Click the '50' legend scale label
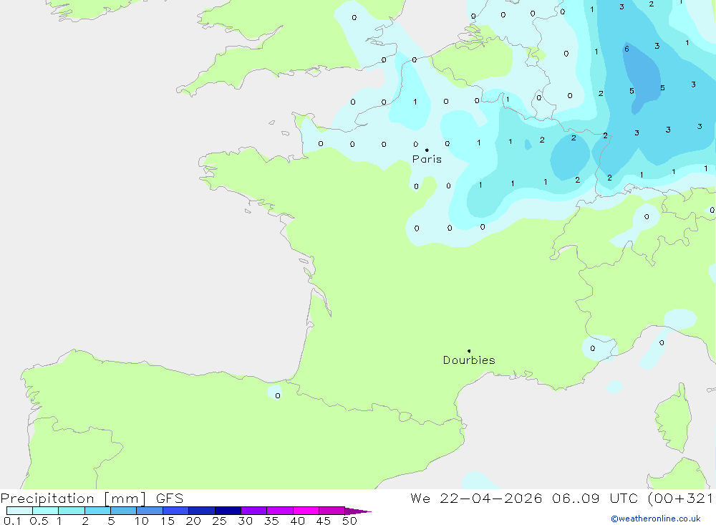The height and width of the screenshot is (525, 716). click(349, 521)
